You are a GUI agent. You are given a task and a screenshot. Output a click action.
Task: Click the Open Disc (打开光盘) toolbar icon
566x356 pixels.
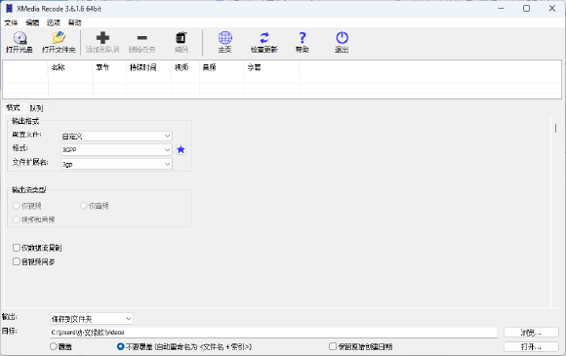pyautogui.click(x=20, y=38)
